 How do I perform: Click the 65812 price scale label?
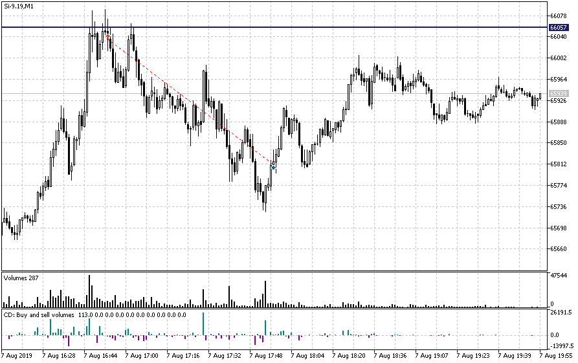(x=558, y=164)
